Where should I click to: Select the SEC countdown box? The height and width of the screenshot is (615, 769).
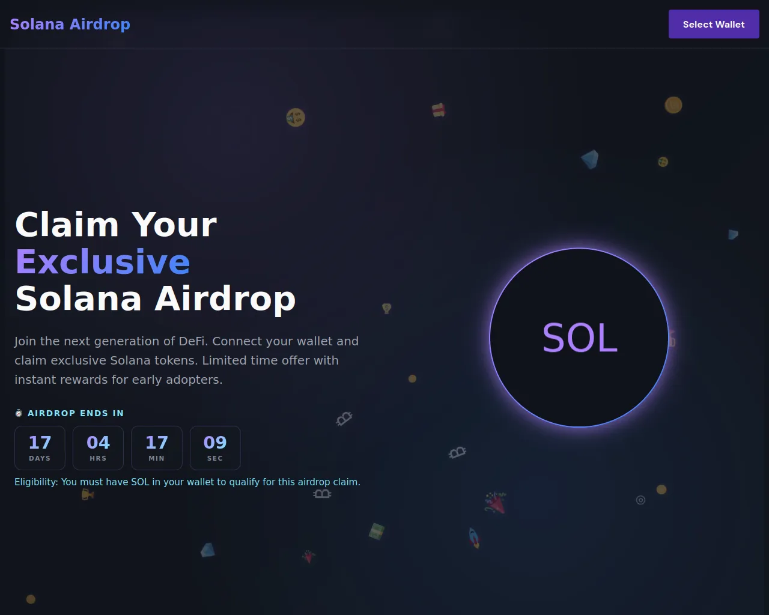coord(215,448)
